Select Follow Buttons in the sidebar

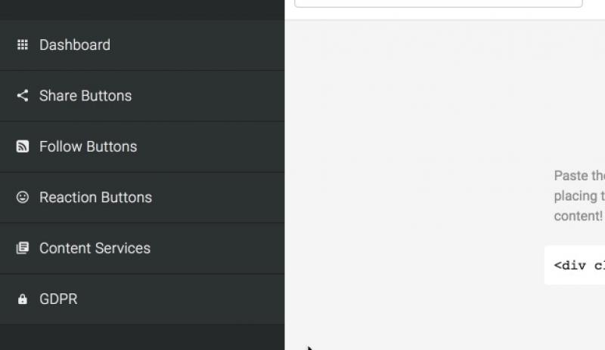coord(88,146)
